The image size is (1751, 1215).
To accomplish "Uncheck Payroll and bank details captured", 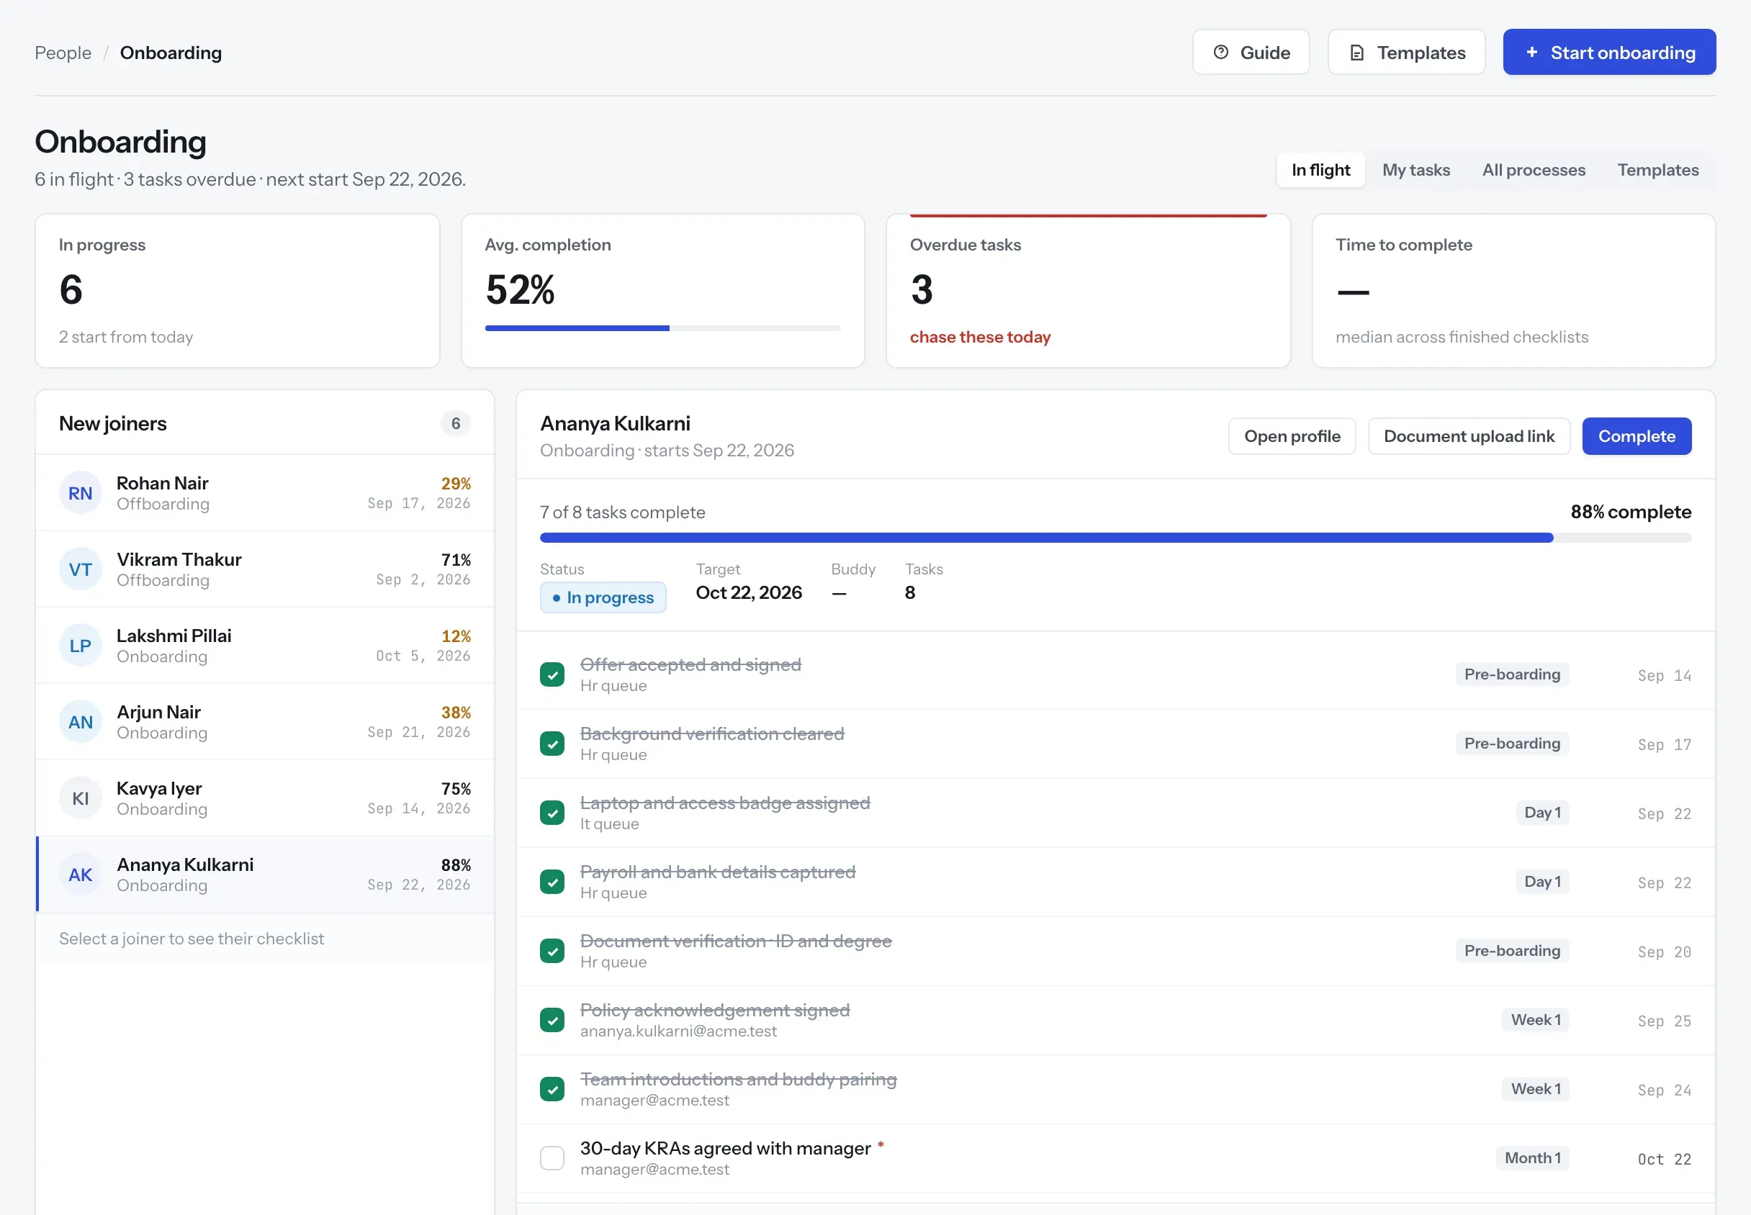I will 552,882.
